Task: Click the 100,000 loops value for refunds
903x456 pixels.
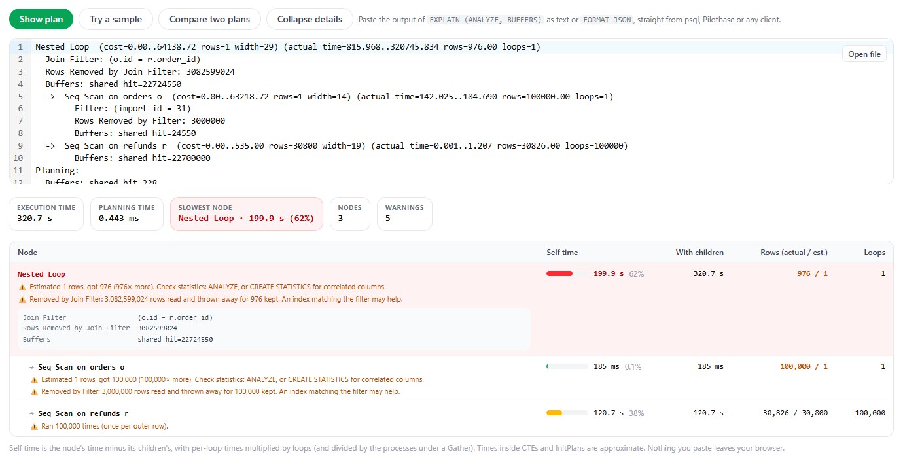Action: click(x=870, y=413)
